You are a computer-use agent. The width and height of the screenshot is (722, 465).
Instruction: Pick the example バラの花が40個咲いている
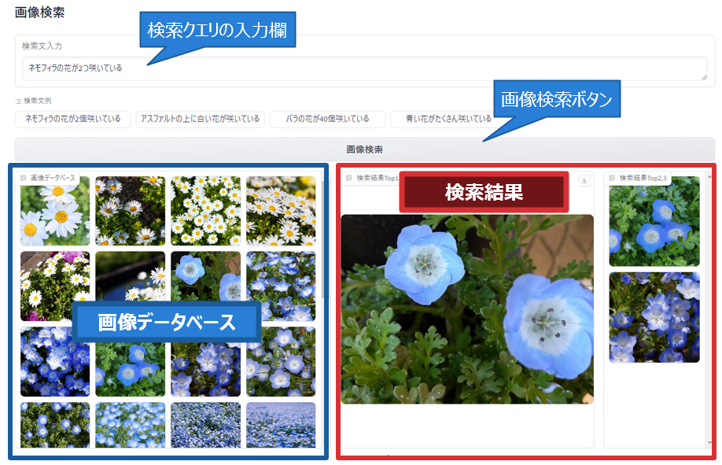(327, 119)
